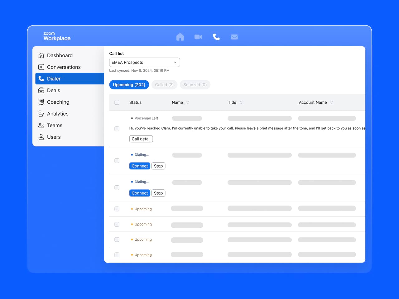Viewport: 399px width, 299px height.
Task: Click Stop on the second Dialing call
Action: (158, 193)
